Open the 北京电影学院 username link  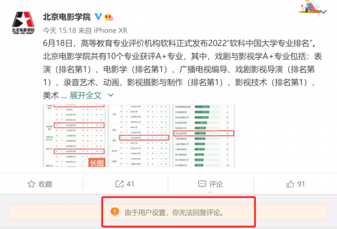click(x=67, y=17)
